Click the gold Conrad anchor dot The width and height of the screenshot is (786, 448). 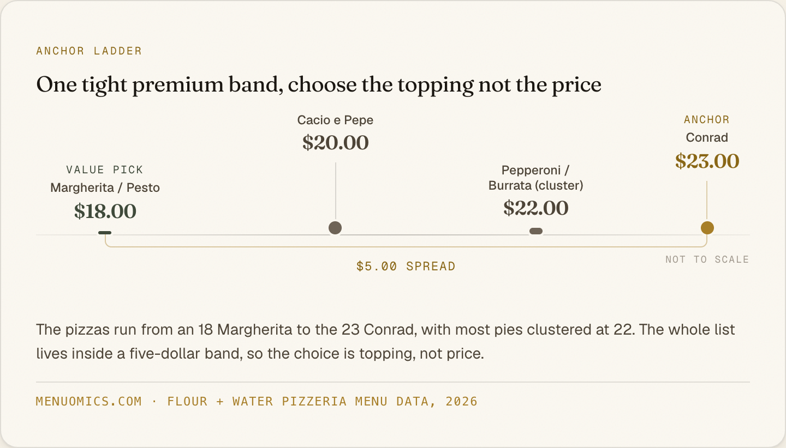pos(707,228)
